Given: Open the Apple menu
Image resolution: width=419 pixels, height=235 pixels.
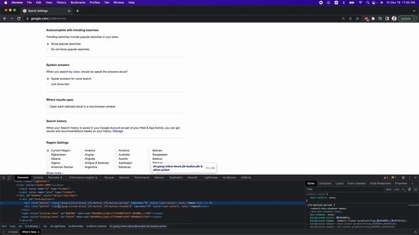Looking at the screenshot, I should pyautogui.click(x=6, y=3).
